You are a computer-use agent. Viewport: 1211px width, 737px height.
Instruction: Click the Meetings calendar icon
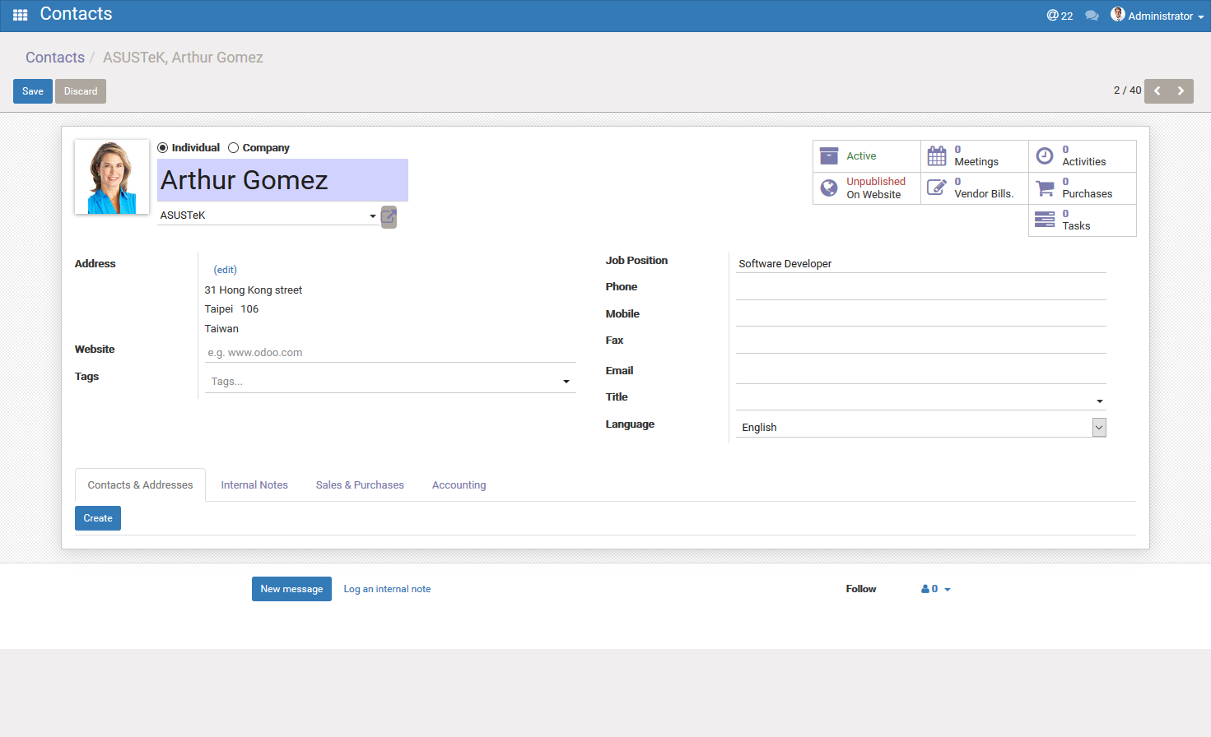937,155
